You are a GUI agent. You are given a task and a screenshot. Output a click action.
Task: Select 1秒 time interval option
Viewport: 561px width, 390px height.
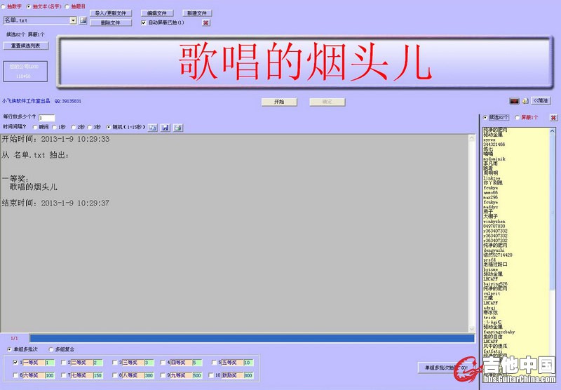pyautogui.click(x=55, y=127)
